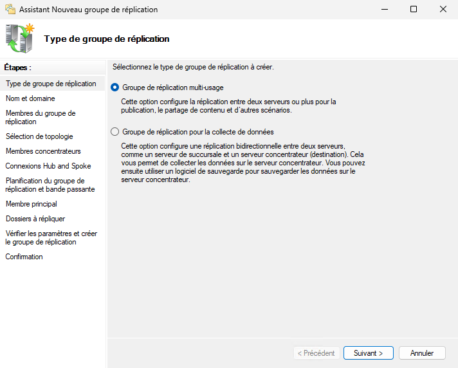Click the Étapes heading

tap(17, 68)
